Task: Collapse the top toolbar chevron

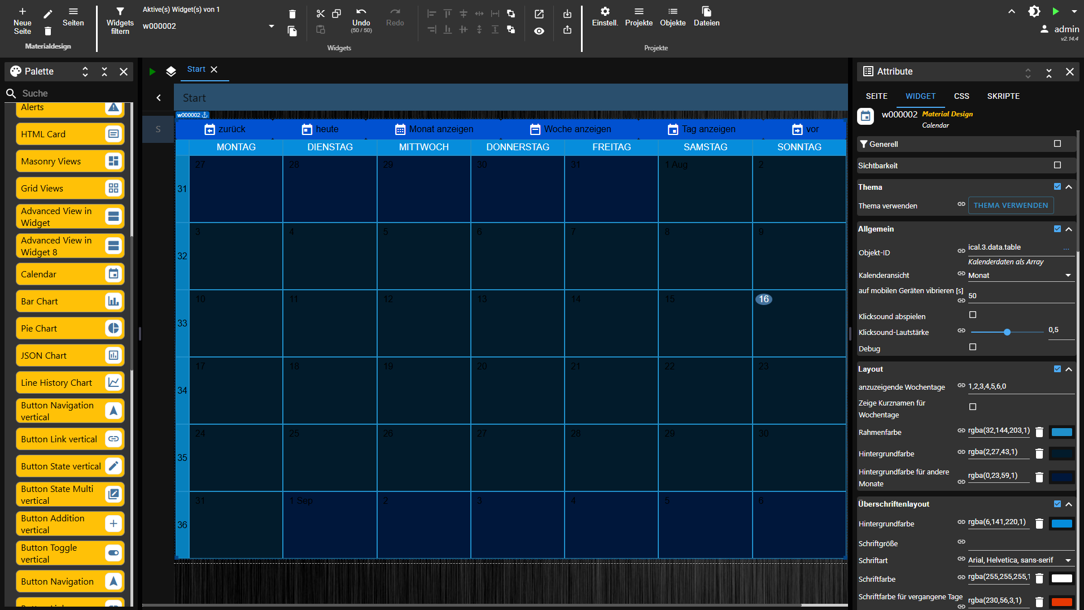Action: [1012, 11]
